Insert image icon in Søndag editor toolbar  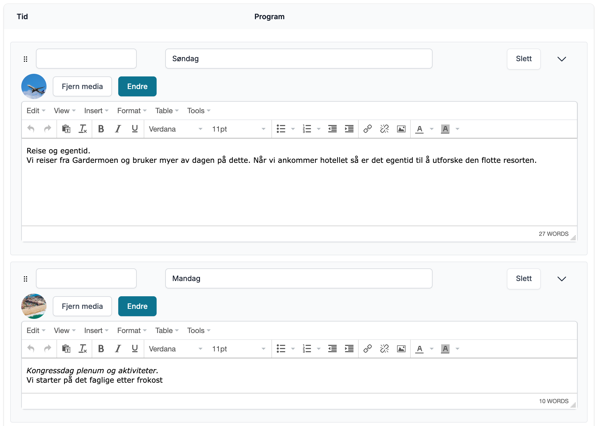pyautogui.click(x=401, y=129)
